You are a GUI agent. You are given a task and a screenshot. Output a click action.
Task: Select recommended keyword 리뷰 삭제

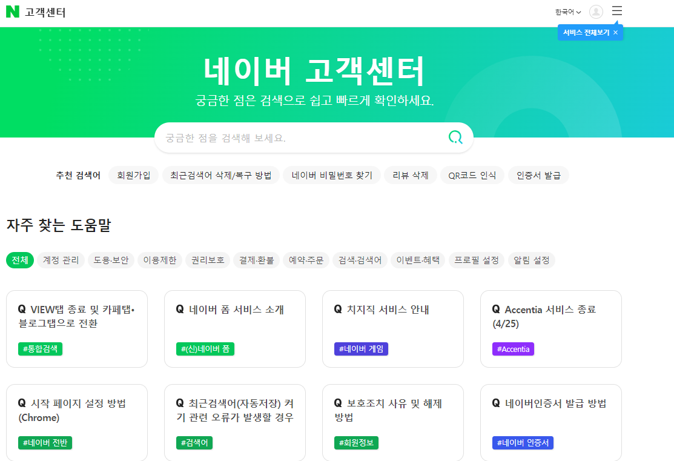pos(411,176)
